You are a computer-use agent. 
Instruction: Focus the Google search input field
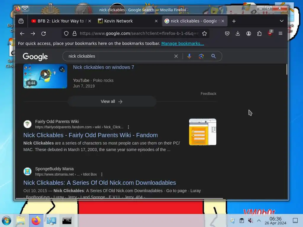click(120, 56)
